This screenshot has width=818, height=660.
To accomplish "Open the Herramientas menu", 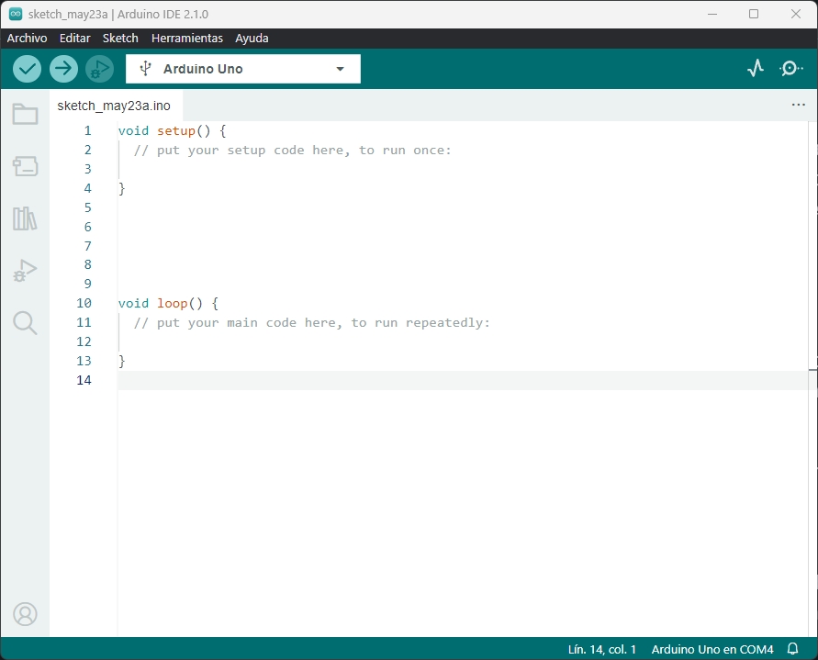I will [187, 39].
